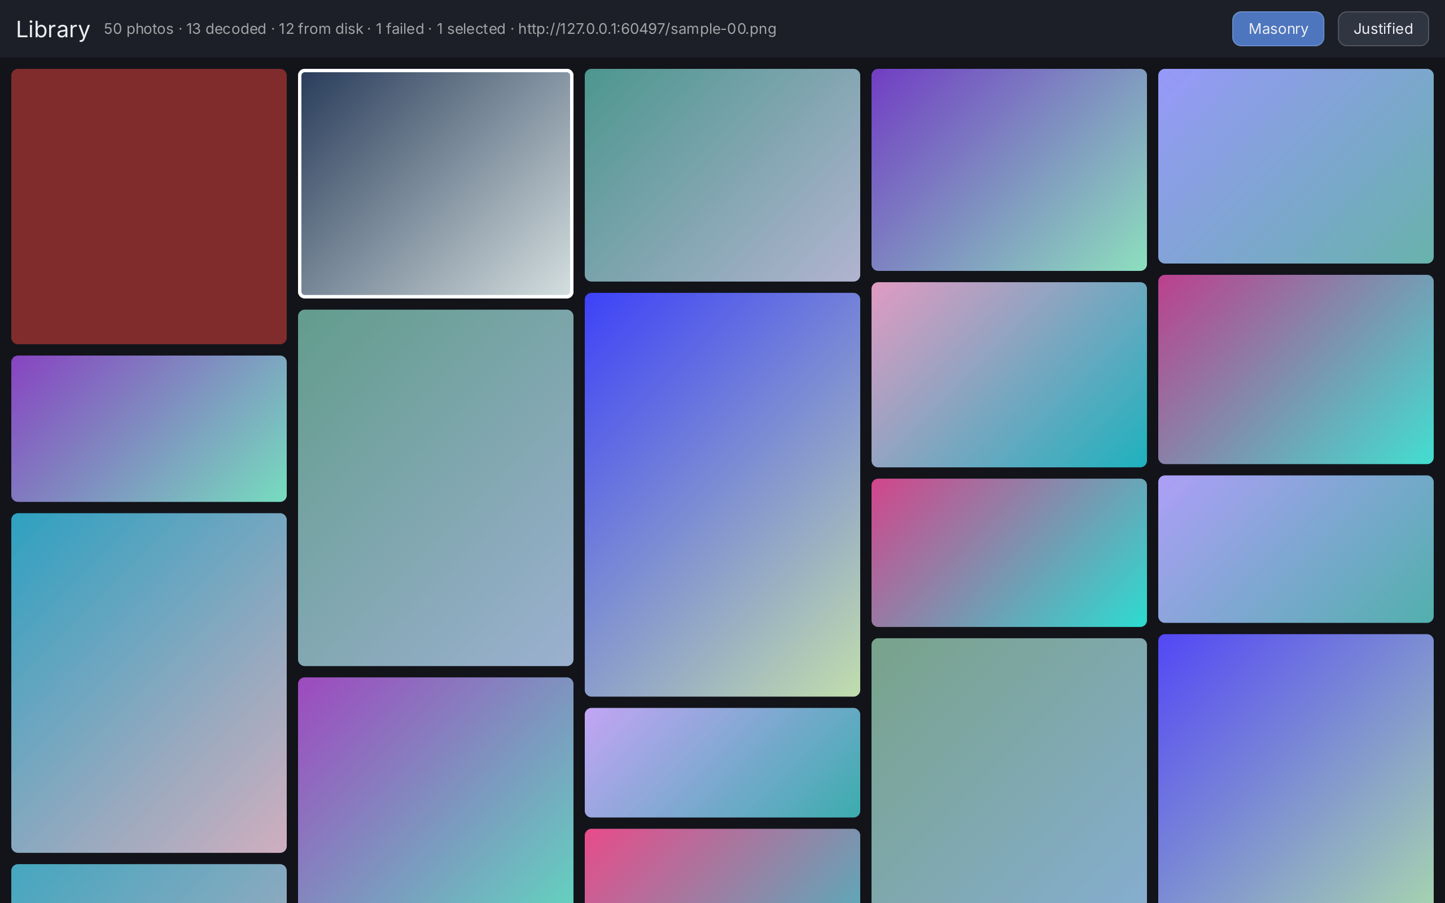
Task: Select the pink-to-teal photo under the purple-mint one
Action: (1009, 374)
